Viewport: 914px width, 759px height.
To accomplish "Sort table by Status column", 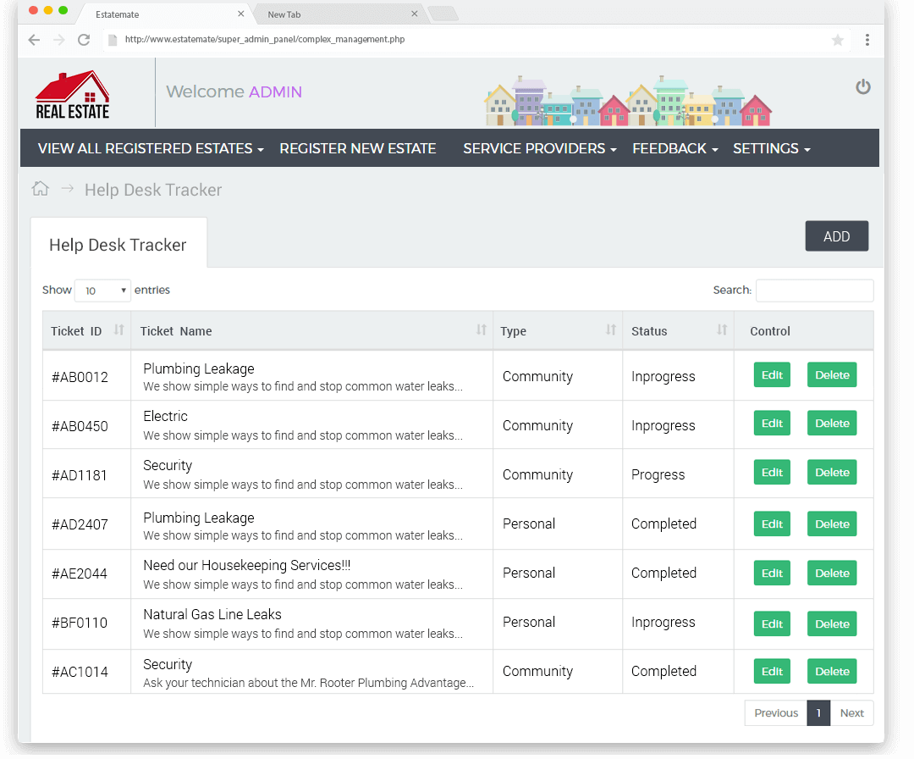I will pos(721,330).
